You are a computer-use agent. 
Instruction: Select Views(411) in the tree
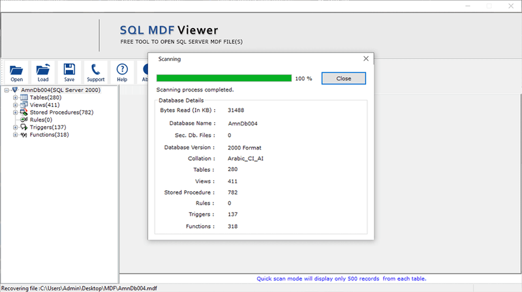click(44, 105)
